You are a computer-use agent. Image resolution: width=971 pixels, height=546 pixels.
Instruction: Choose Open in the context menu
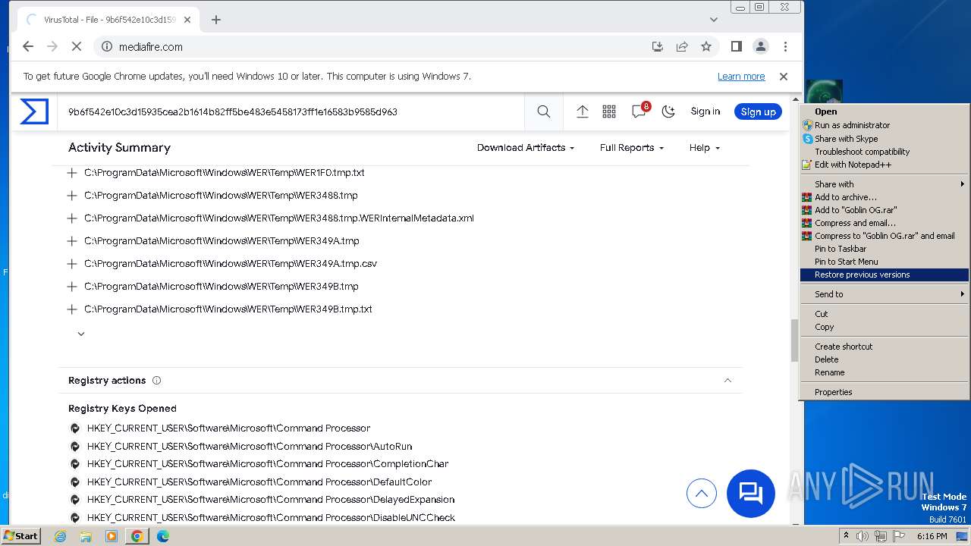click(885, 111)
